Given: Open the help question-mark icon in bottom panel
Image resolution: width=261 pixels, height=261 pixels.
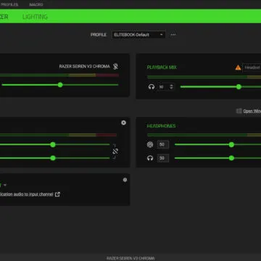Looking at the screenshot, I should [x=125, y=180].
